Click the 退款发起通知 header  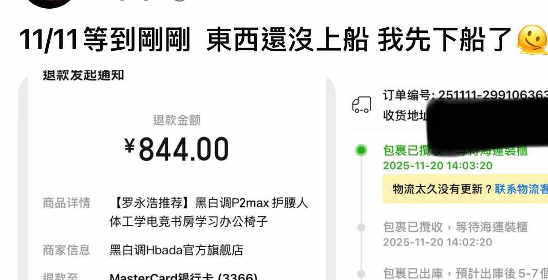click(83, 75)
